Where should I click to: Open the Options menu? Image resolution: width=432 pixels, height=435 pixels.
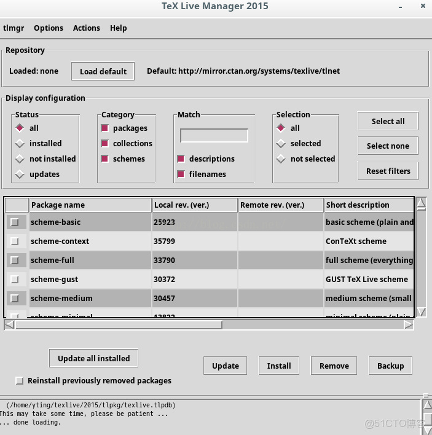[x=49, y=28]
